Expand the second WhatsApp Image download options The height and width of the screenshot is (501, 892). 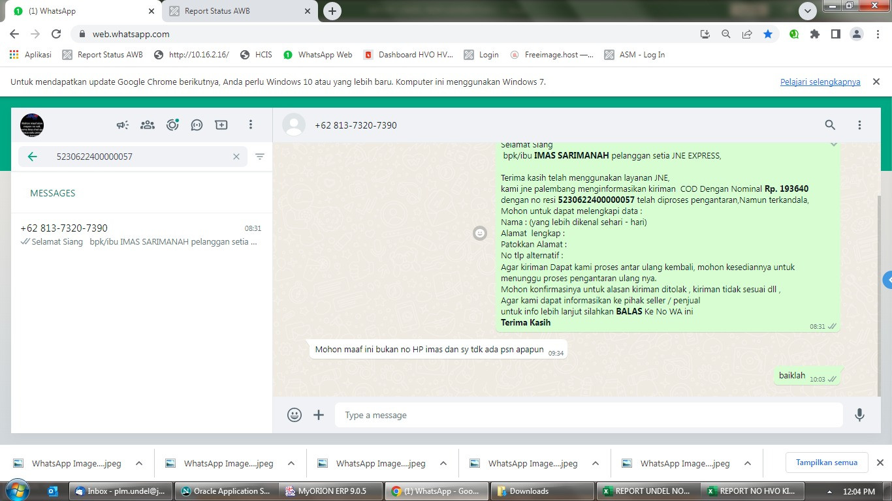click(291, 464)
